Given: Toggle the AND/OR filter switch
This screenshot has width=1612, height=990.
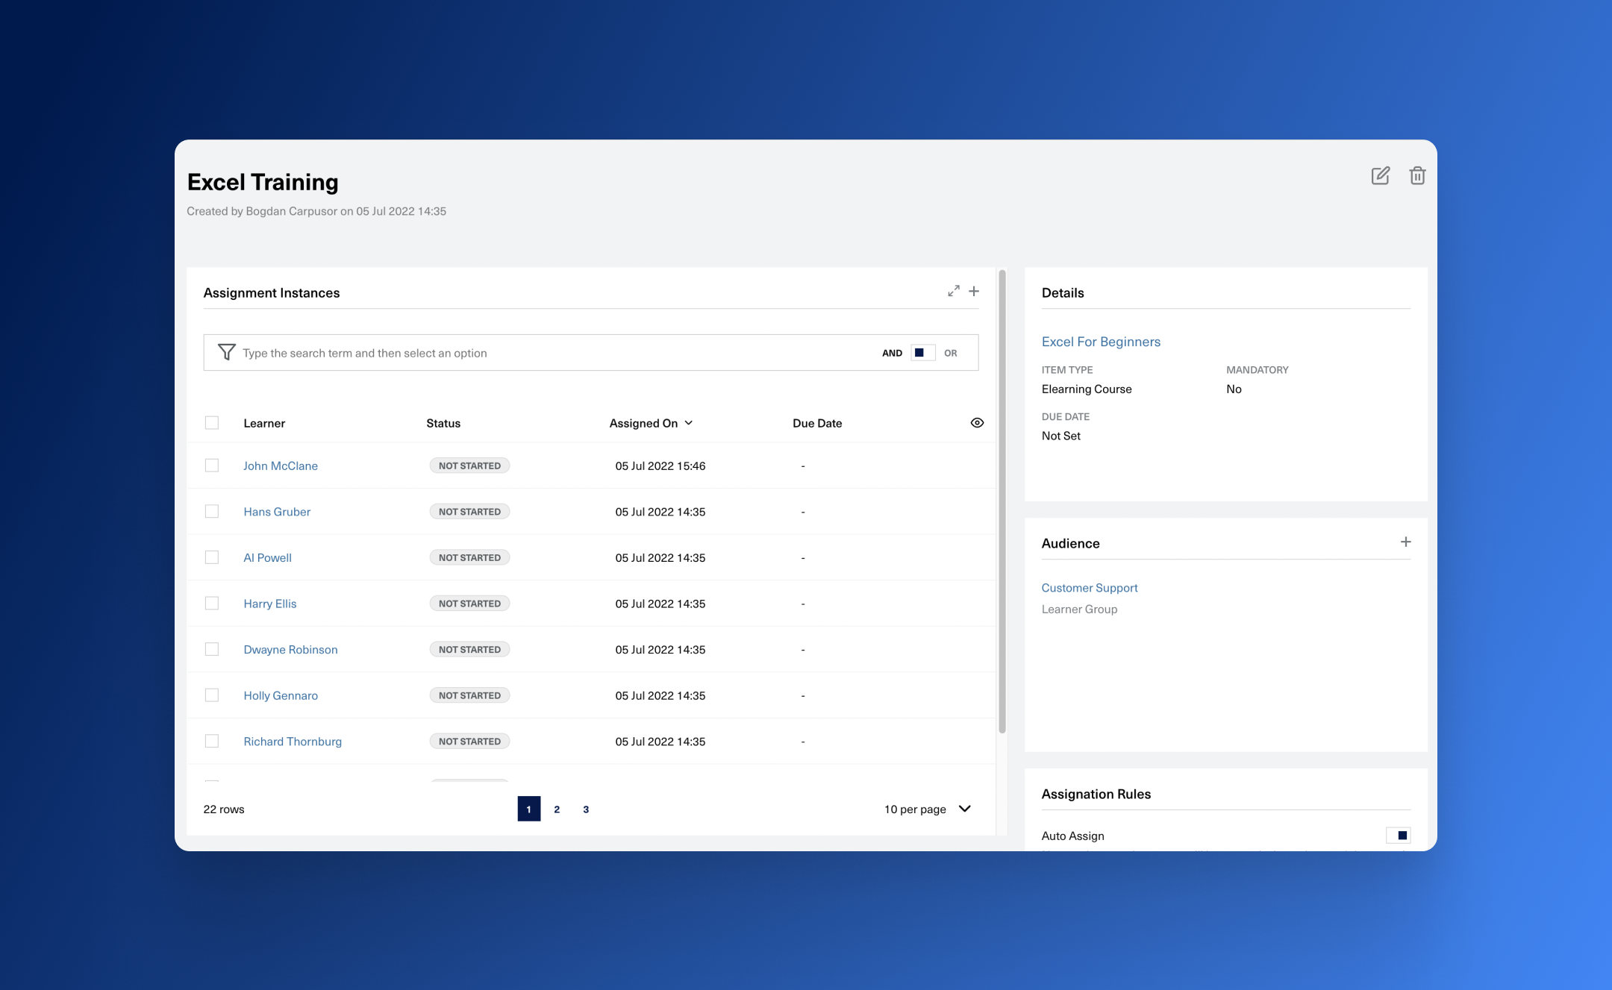Looking at the screenshot, I should (x=922, y=353).
